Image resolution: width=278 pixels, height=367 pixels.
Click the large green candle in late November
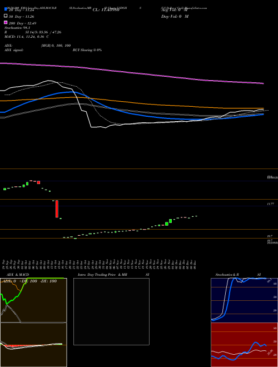[170, 221]
